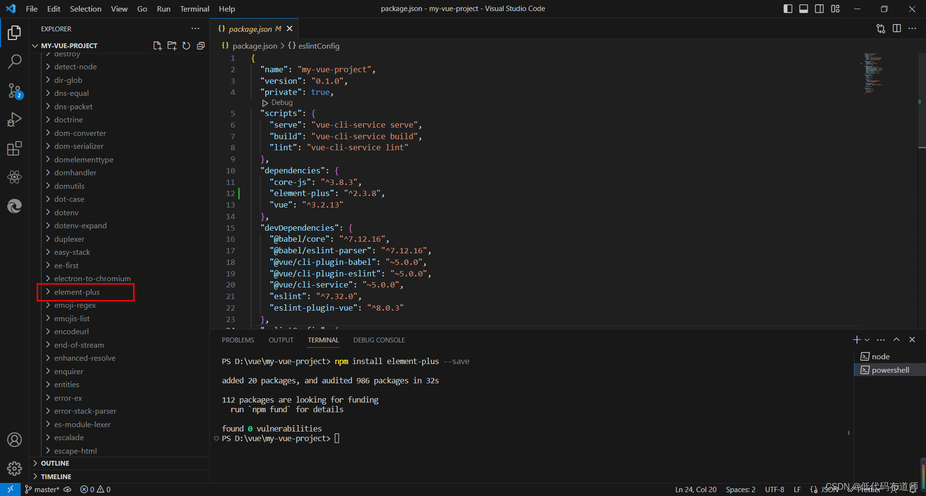Toggle bottom panel visibility
Screen dimensions: 926x496
coord(803,9)
